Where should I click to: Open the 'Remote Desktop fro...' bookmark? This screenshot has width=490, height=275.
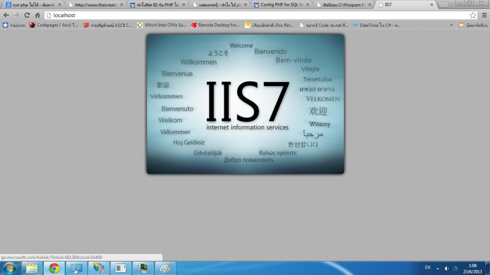(215, 25)
